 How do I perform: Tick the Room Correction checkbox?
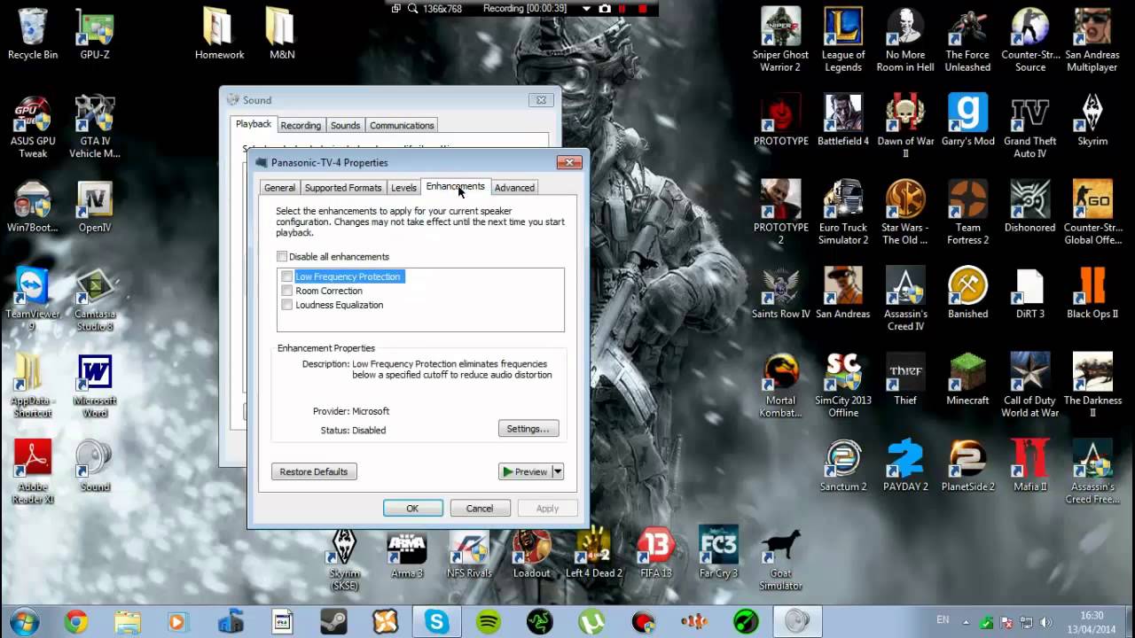click(286, 291)
